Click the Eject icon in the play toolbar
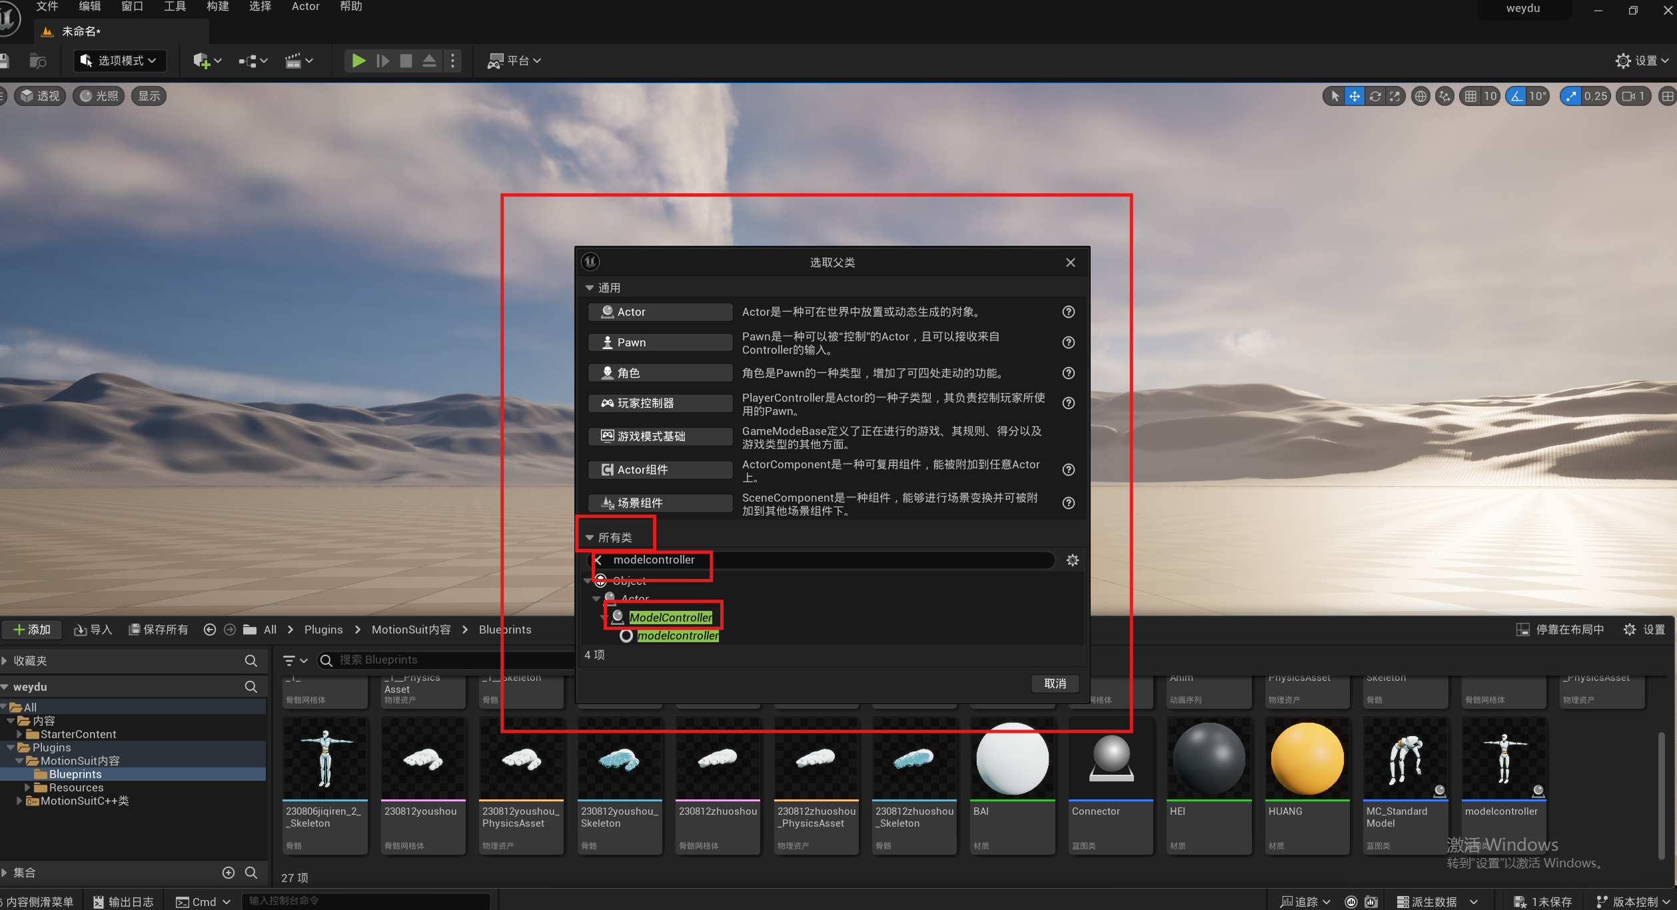This screenshot has width=1677, height=910. click(x=429, y=61)
